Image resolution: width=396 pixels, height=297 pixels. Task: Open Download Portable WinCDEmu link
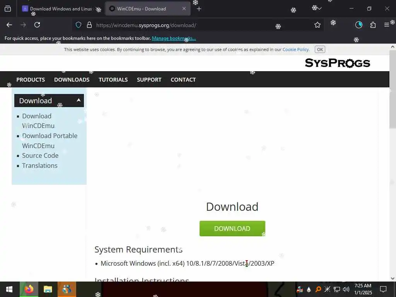(50, 141)
